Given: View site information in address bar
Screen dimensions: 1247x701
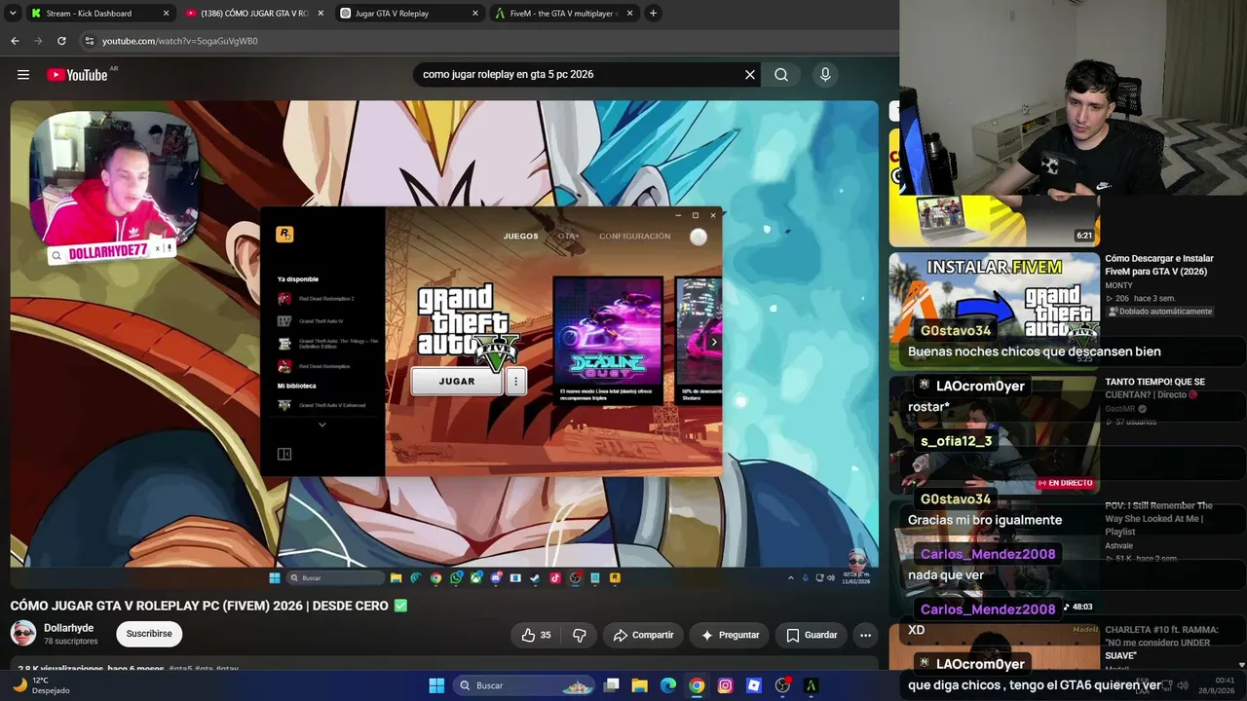Looking at the screenshot, I should point(89,41).
